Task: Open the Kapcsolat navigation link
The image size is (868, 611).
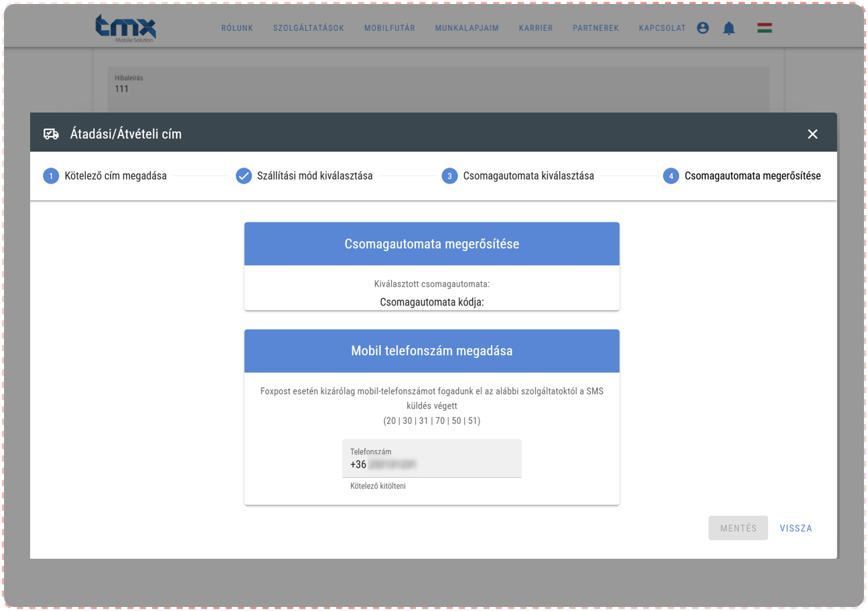Action: tap(662, 28)
